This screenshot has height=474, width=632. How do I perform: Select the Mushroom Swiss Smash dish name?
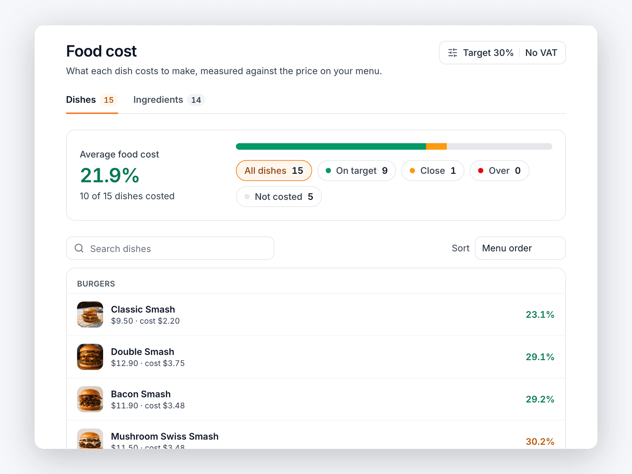click(165, 436)
